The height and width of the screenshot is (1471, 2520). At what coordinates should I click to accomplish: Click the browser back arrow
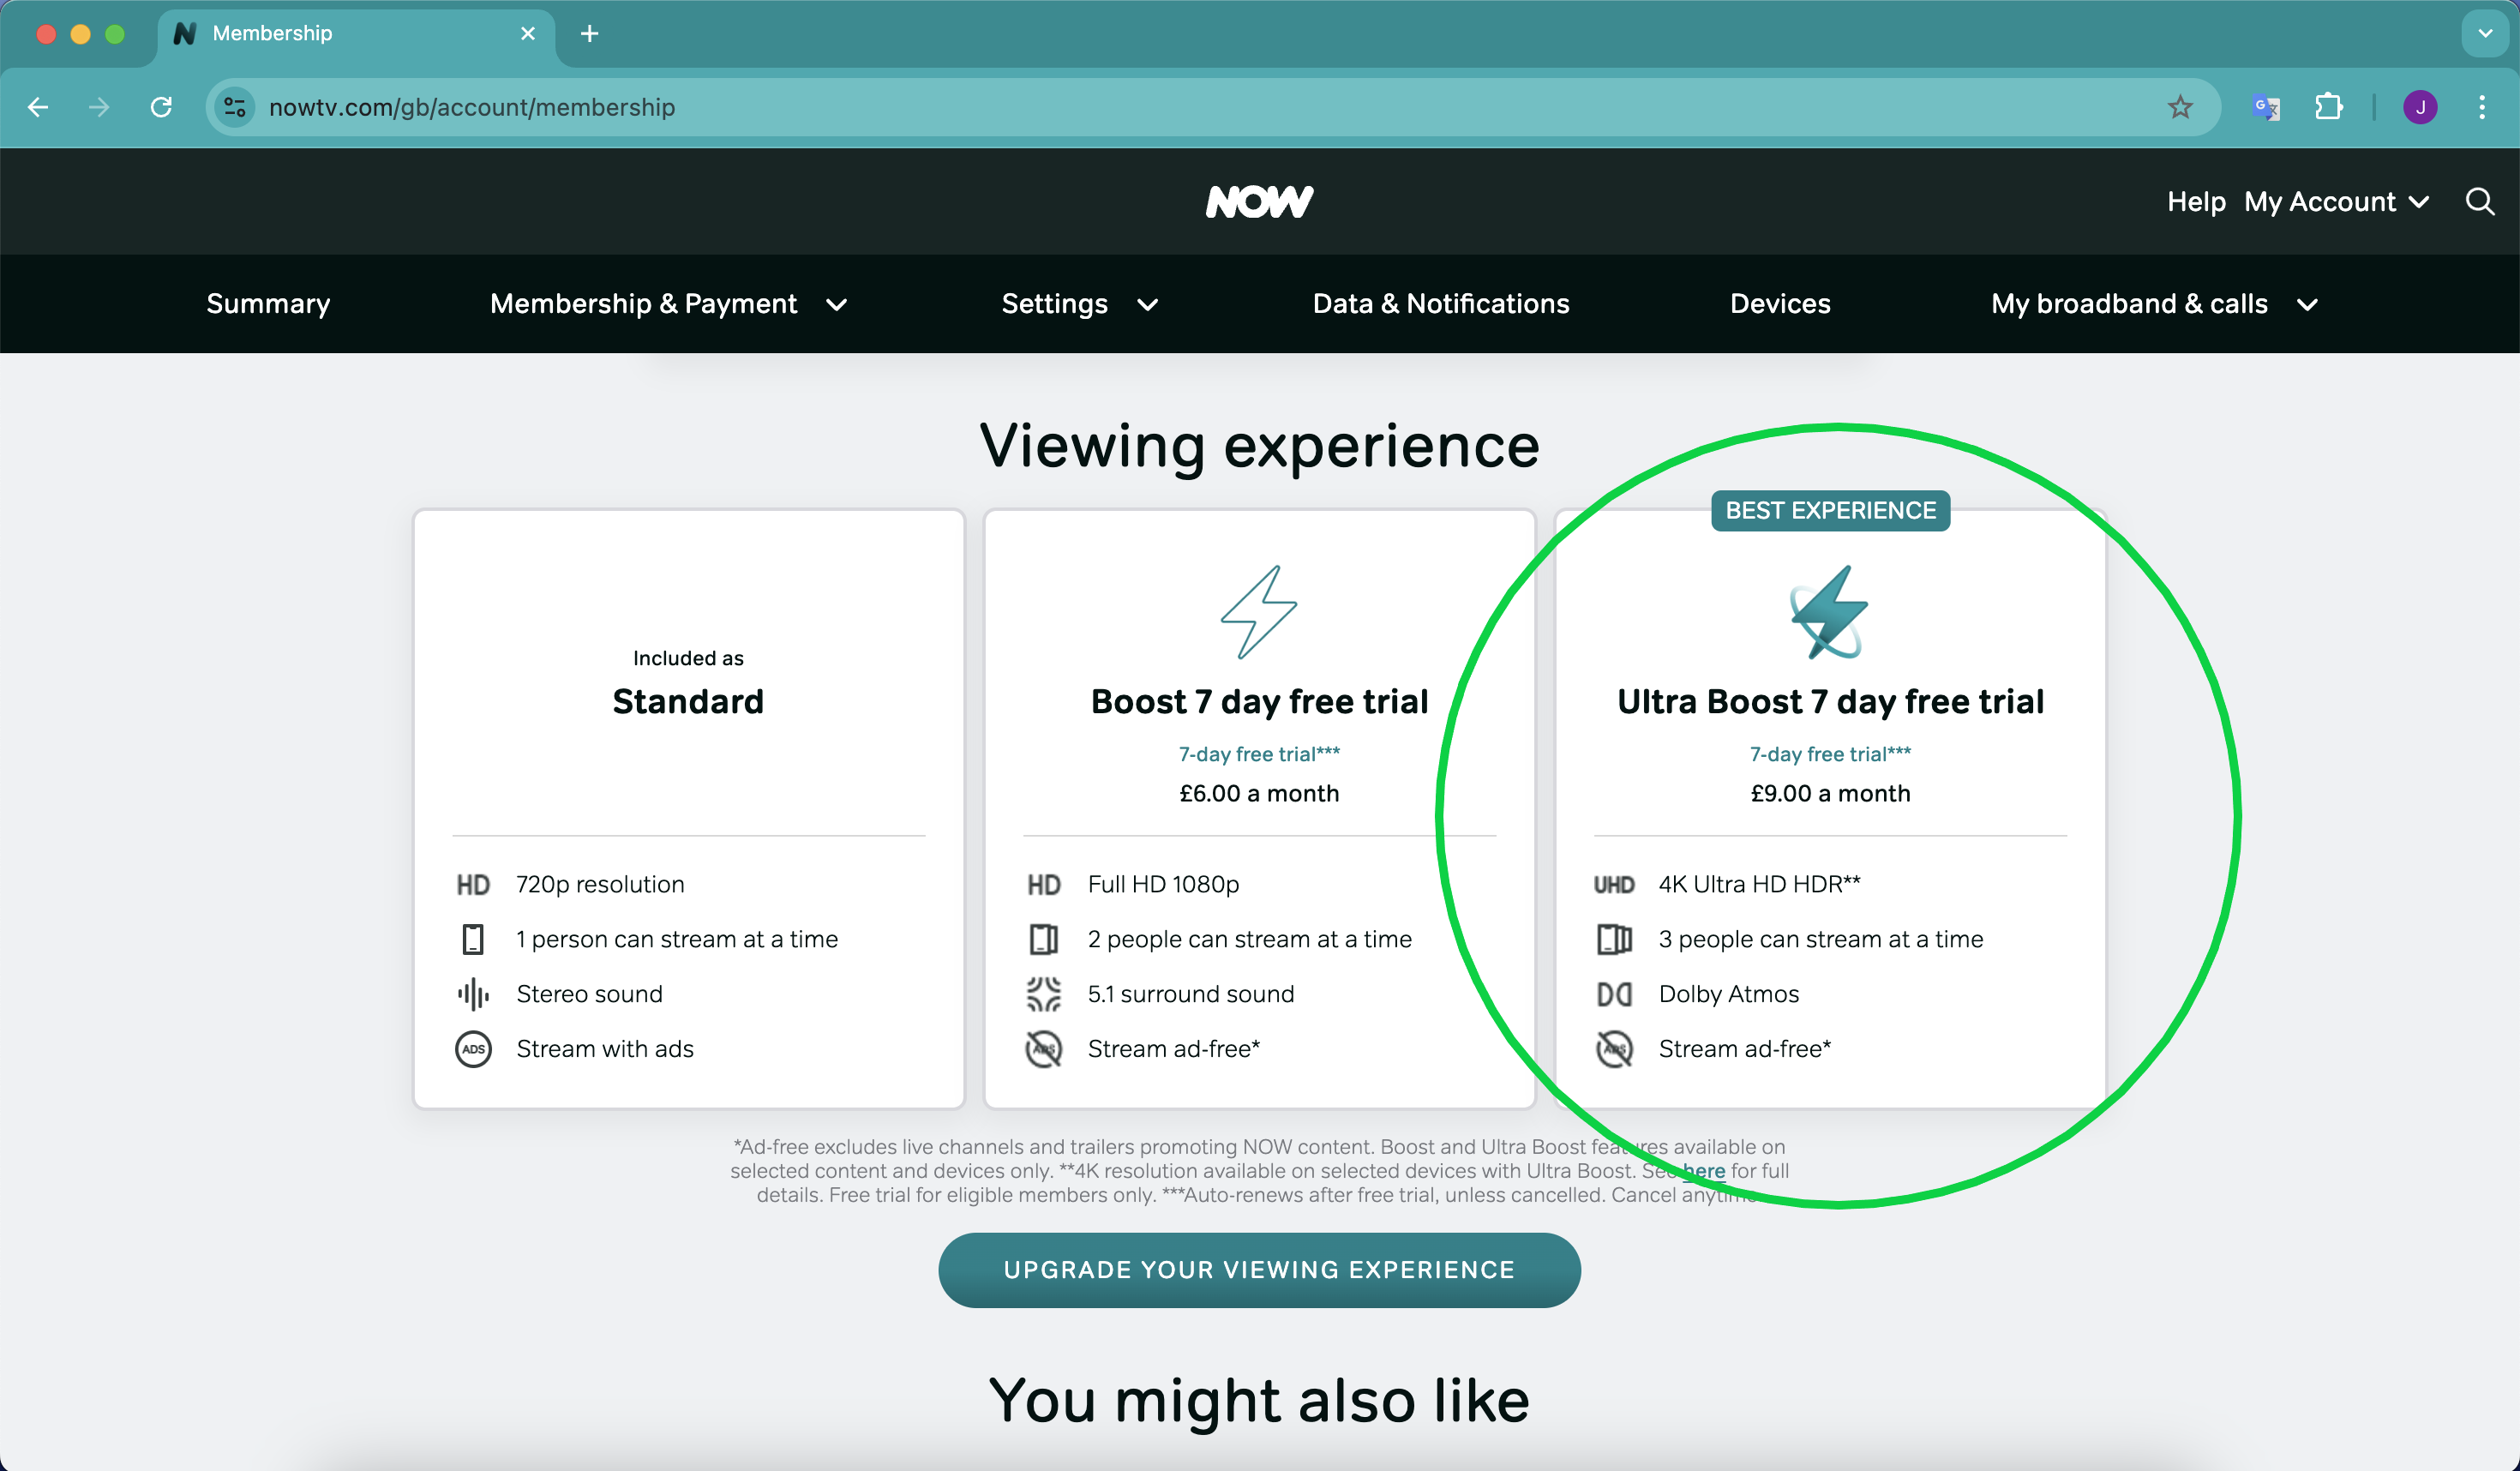[38, 107]
